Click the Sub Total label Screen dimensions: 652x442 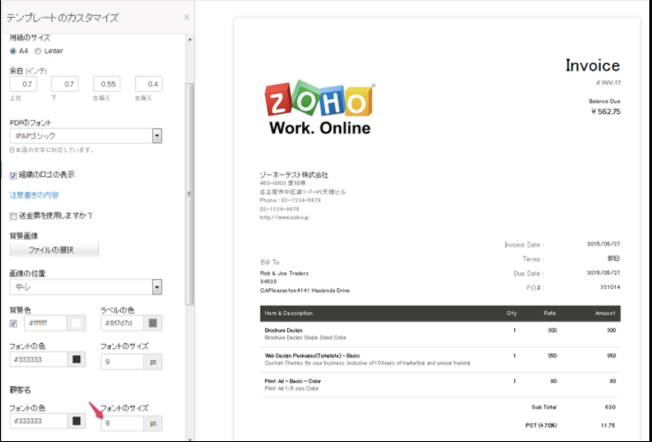(544, 407)
